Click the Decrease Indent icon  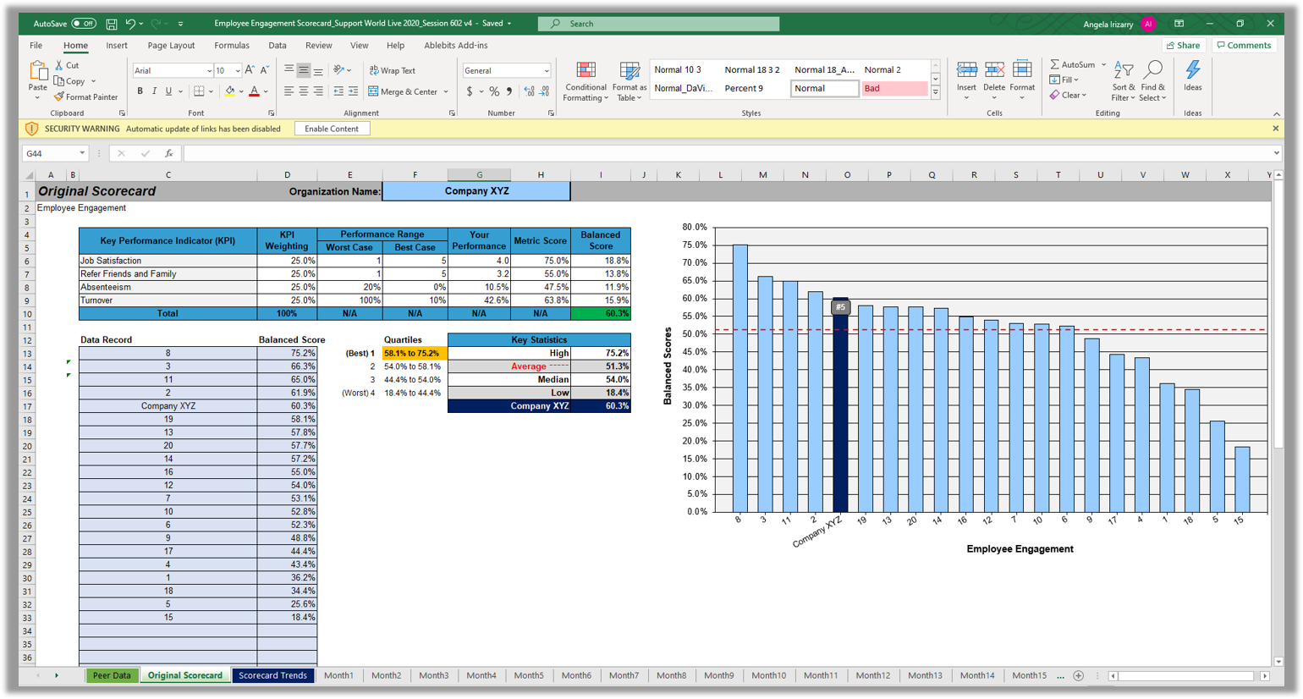(338, 91)
